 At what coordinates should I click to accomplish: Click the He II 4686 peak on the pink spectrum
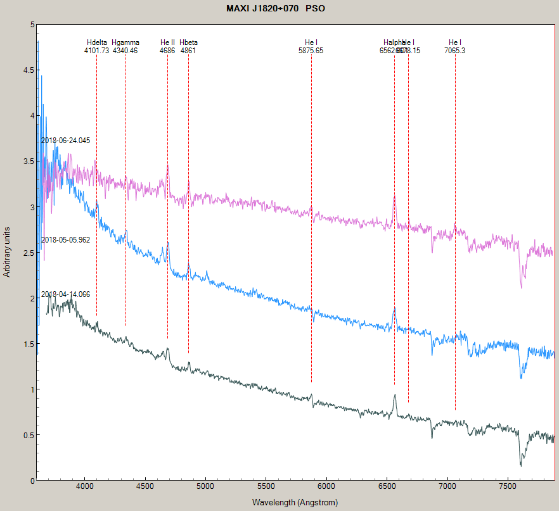coord(167,167)
